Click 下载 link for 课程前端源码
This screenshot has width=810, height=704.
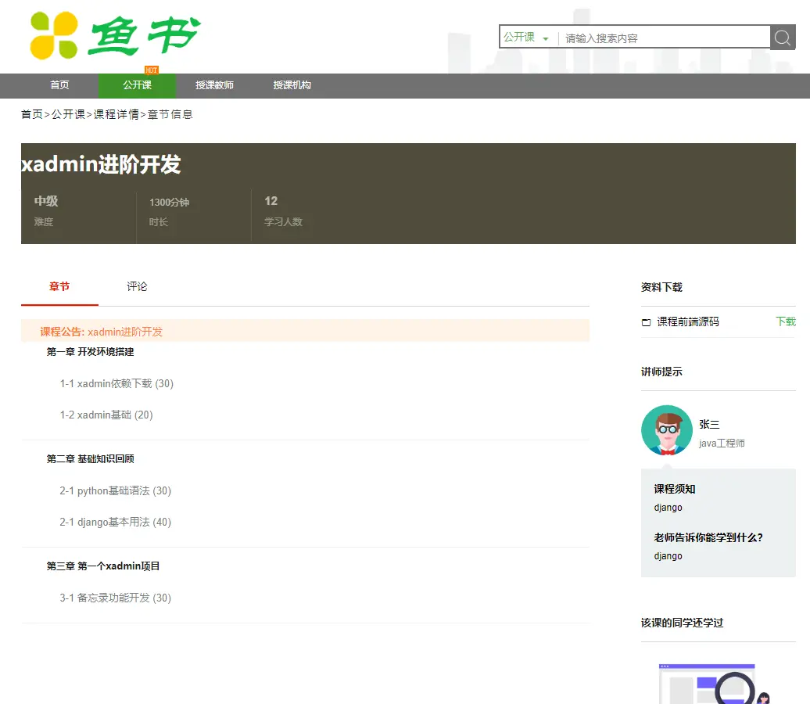pos(785,321)
